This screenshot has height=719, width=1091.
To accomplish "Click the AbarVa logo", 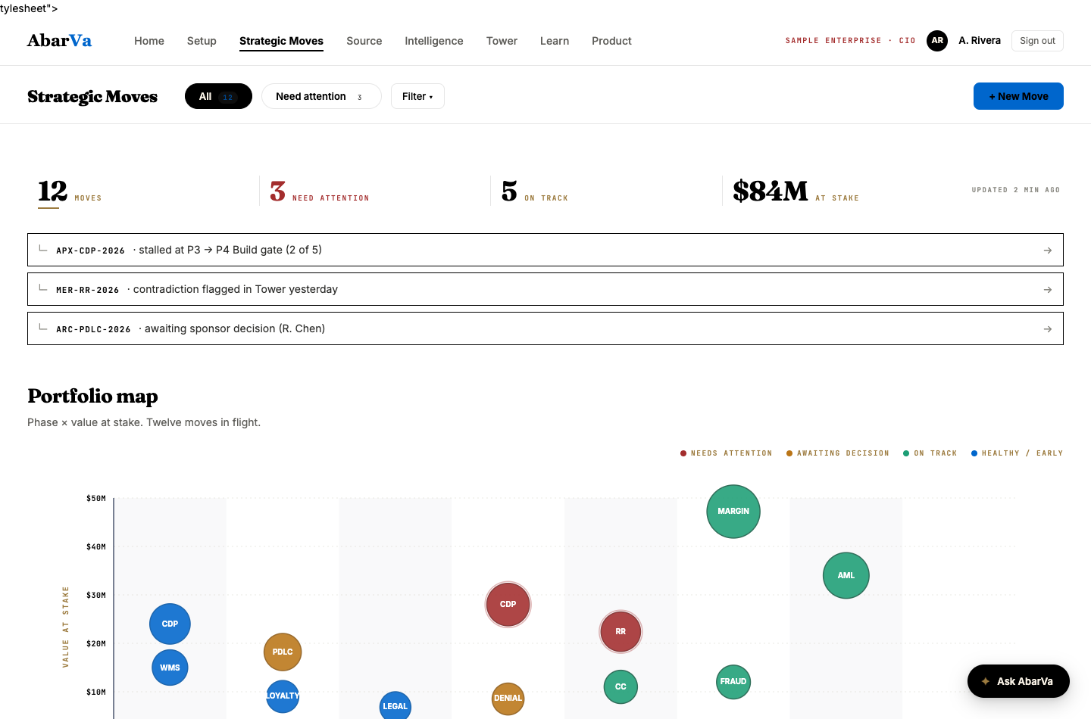I will [x=59, y=41].
